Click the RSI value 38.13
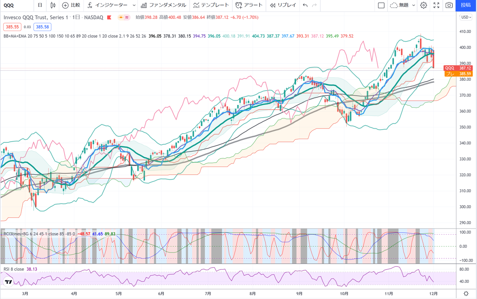477x299 pixels. coord(32,269)
